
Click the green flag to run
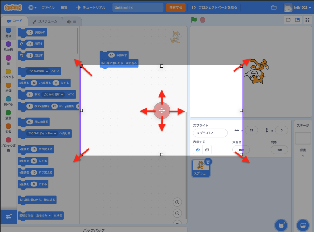(194, 20)
